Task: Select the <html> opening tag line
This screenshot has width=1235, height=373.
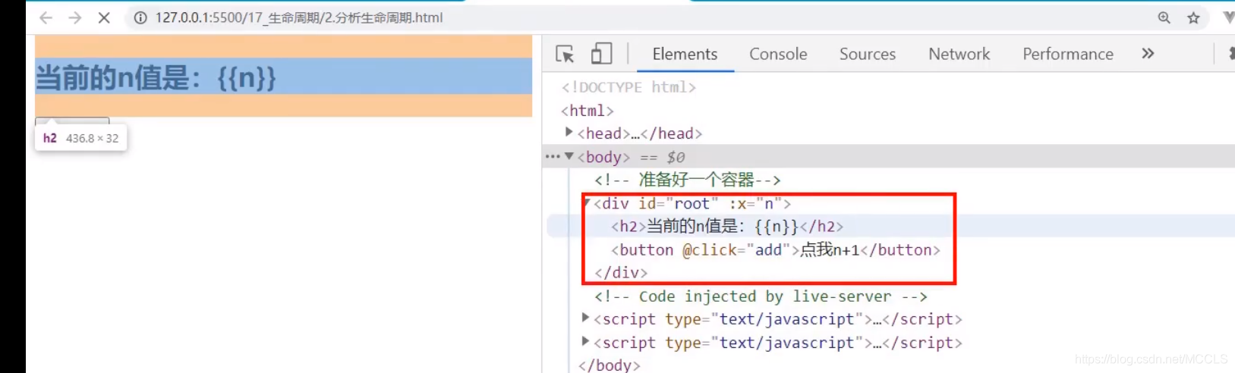Action: 588,111
